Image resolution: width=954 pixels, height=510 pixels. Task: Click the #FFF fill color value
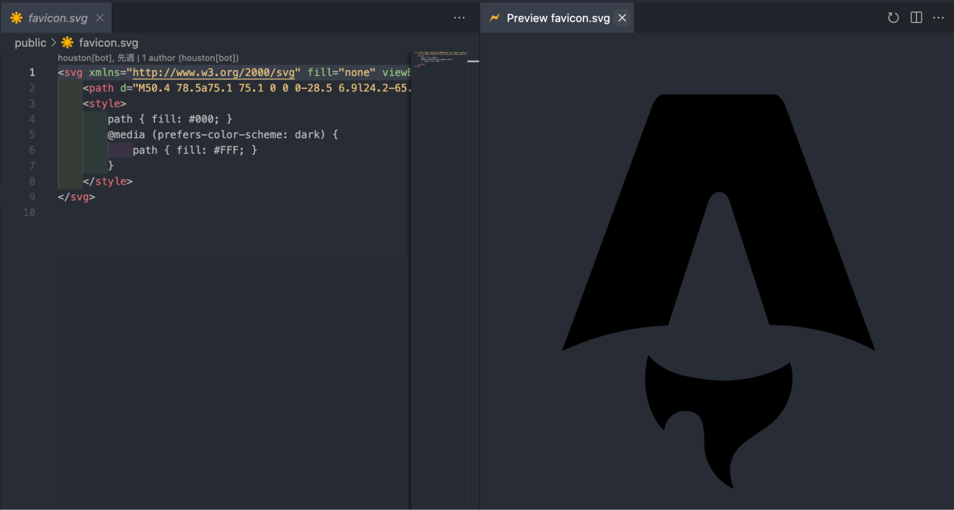coord(226,150)
